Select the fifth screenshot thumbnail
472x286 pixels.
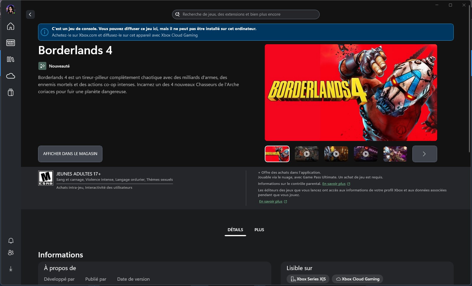point(395,154)
